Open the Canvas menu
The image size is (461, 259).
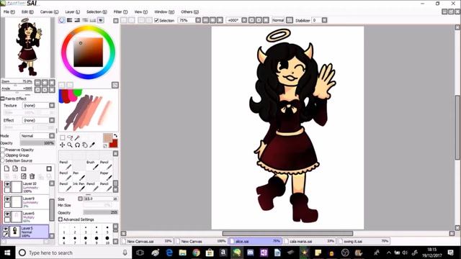[x=50, y=12]
